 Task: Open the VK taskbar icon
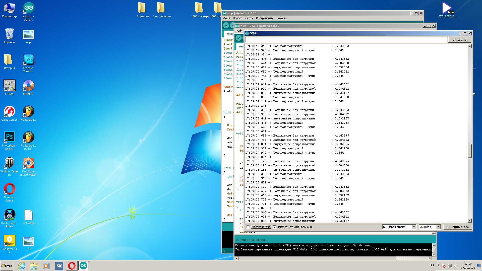click(x=59, y=266)
